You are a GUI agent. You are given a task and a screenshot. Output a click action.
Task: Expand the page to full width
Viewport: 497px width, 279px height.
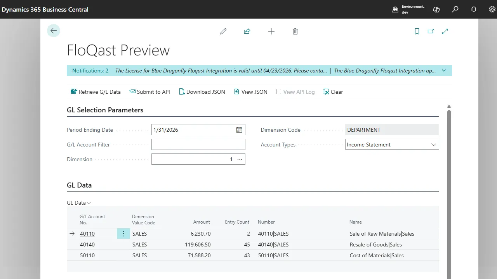coord(445,31)
